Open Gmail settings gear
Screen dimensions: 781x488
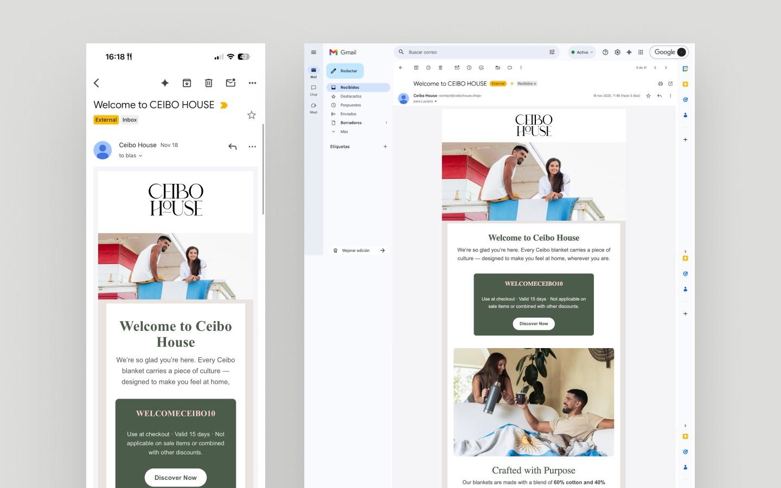[617, 52]
